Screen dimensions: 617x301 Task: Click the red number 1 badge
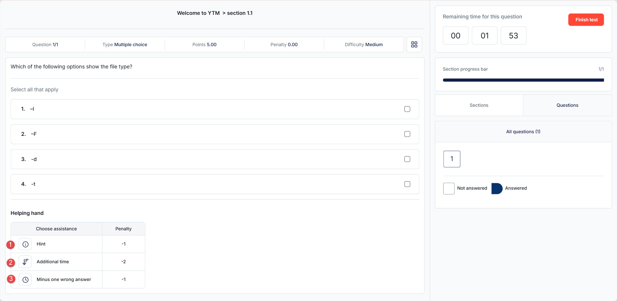[x=11, y=245]
